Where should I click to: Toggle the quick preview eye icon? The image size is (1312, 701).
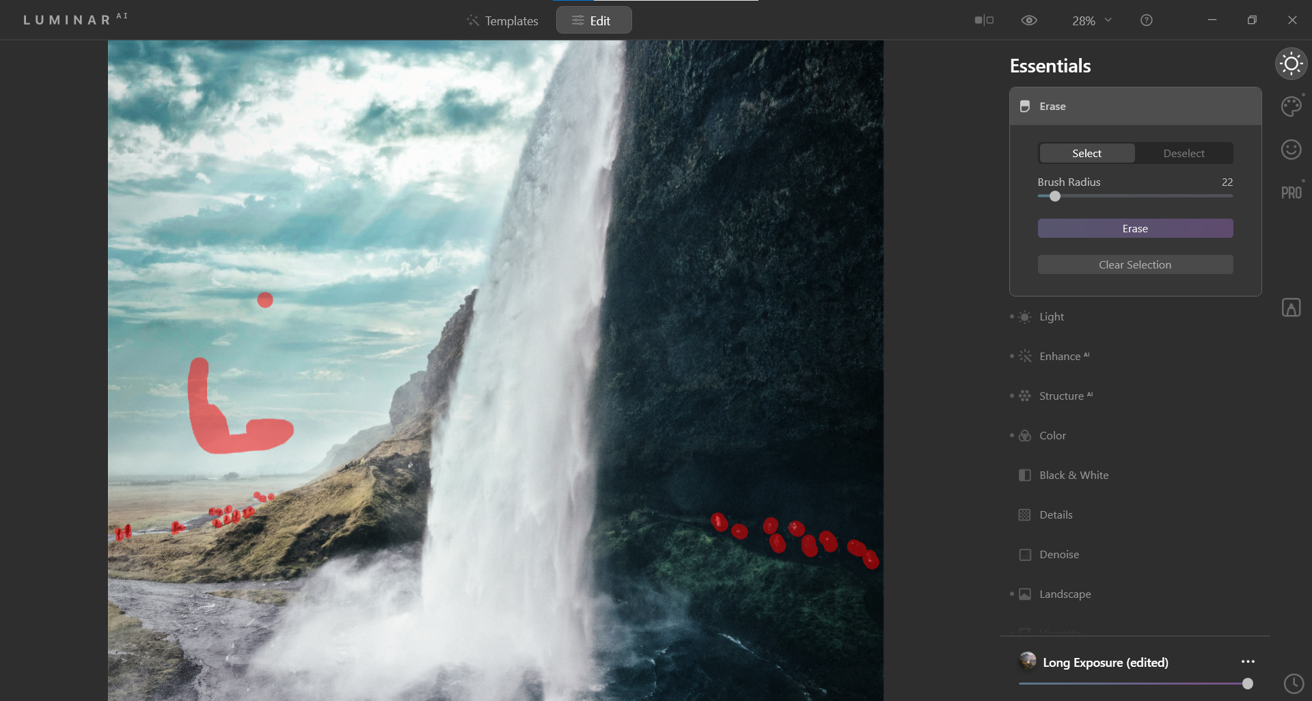(x=1029, y=20)
